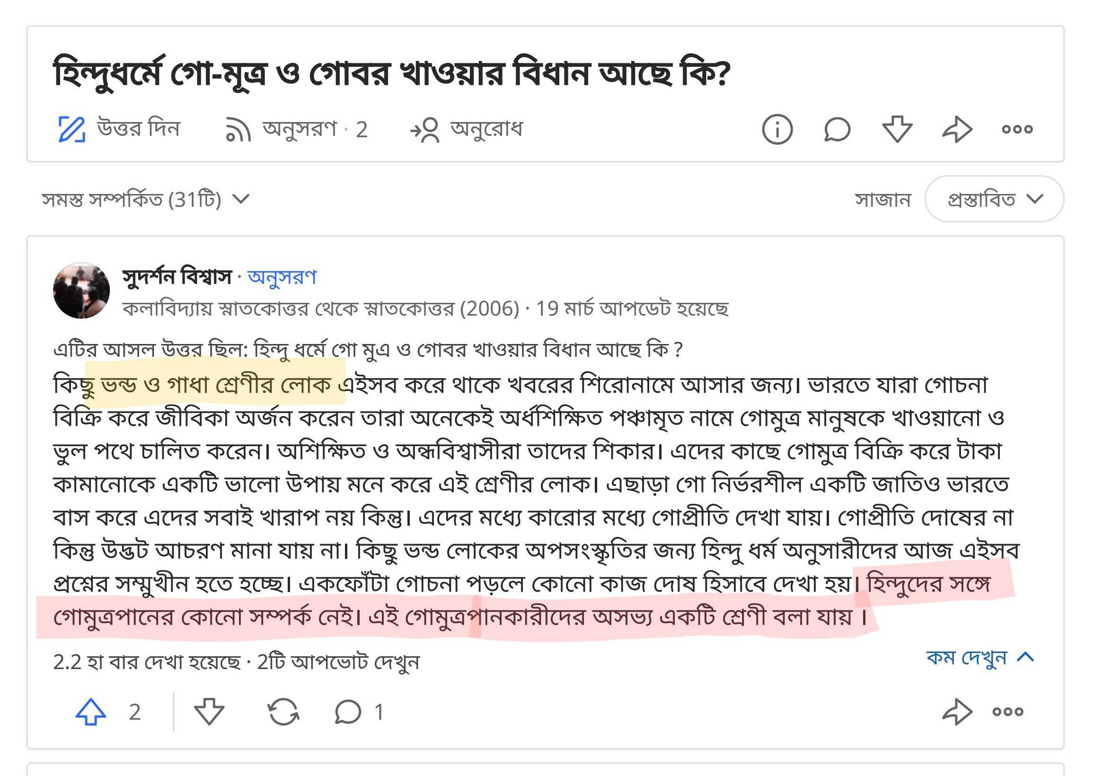Open answer comments bubble showing 1
This screenshot has height=776, width=1094.
(348, 712)
